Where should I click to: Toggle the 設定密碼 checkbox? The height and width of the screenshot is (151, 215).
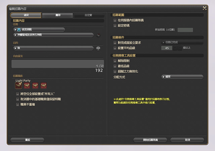[115, 25]
